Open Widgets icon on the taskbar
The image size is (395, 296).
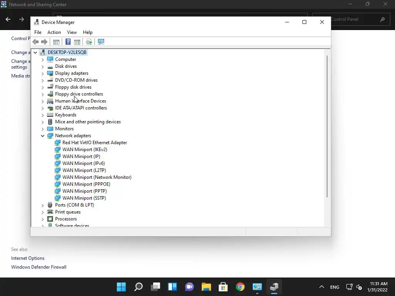point(172,287)
